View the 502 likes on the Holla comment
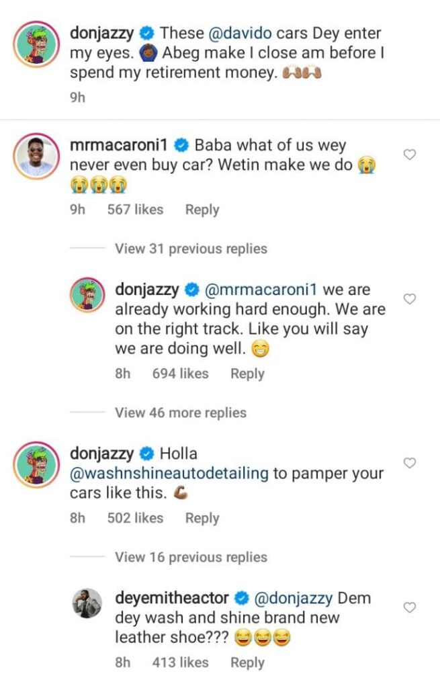This screenshot has width=440, height=688. click(x=135, y=518)
